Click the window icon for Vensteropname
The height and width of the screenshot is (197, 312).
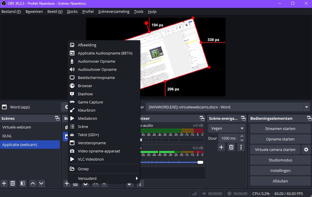coord(72,143)
